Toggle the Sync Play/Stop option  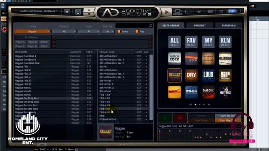point(228,120)
